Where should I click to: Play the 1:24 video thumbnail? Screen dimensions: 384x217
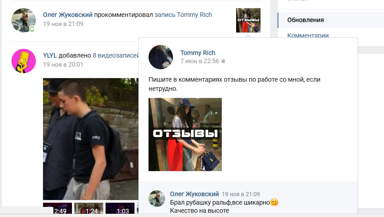click(x=89, y=208)
